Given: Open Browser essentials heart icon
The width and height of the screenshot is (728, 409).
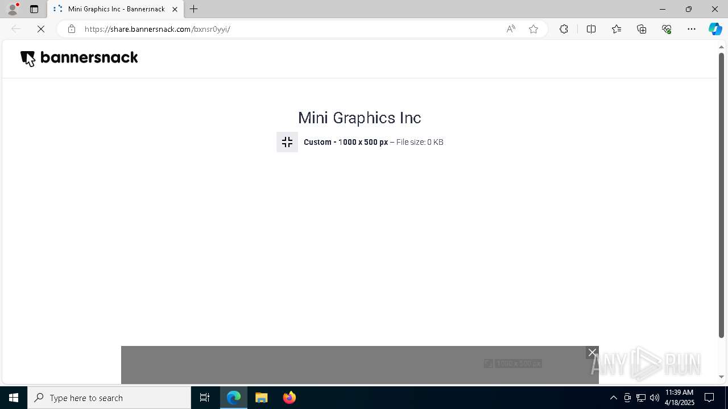Looking at the screenshot, I should pyautogui.click(x=667, y=29).
